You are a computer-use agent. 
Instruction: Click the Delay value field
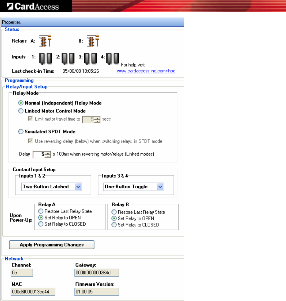click(39, 155)
